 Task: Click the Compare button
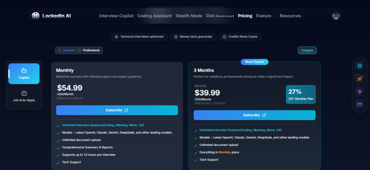point(307,50)
